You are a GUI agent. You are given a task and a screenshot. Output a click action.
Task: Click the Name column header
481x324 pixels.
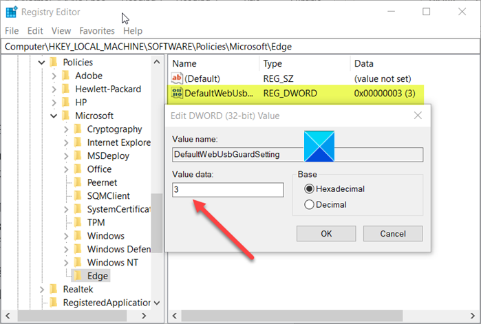pos(214,63)
